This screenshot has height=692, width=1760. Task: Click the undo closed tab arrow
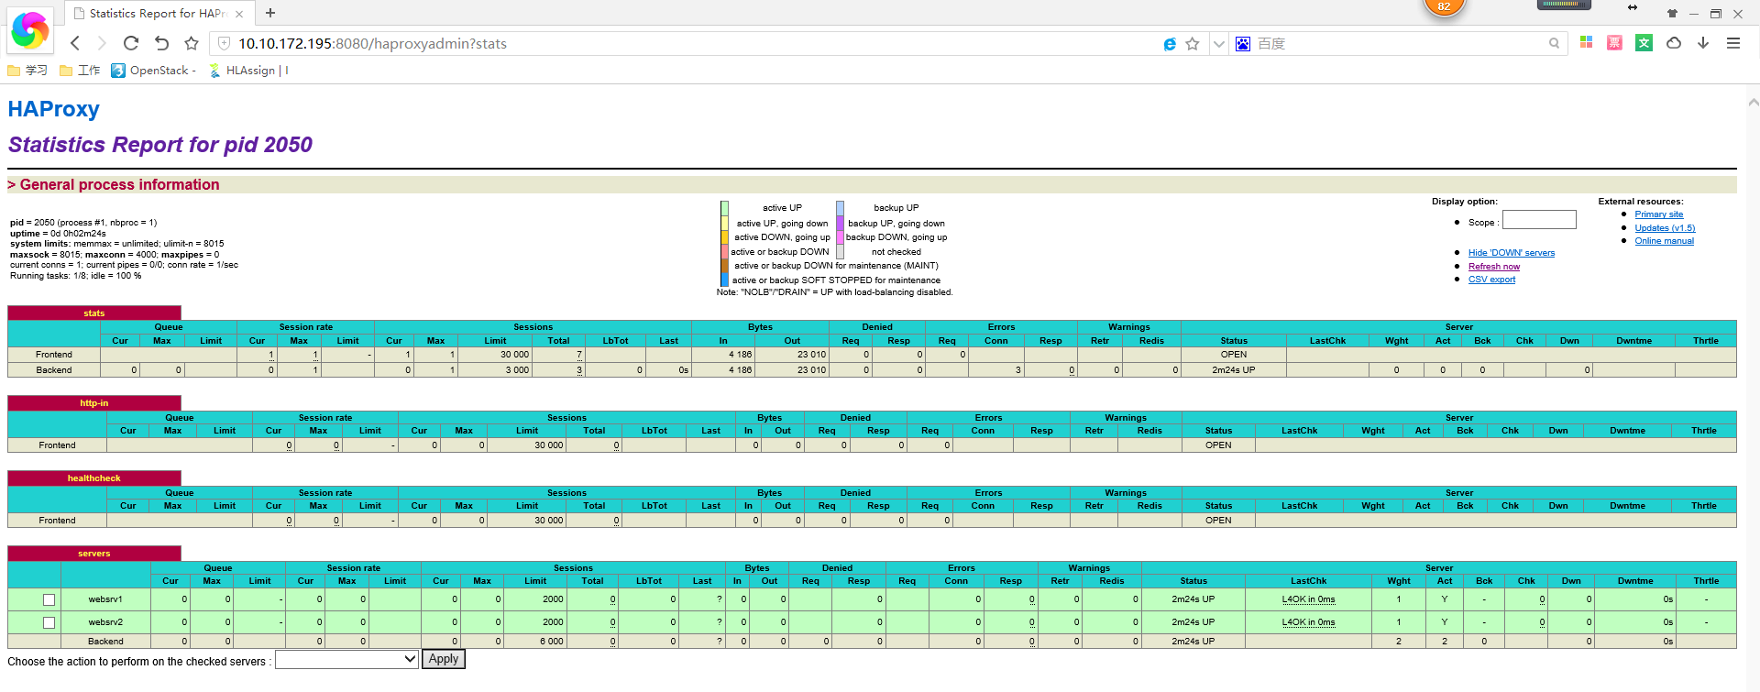[161, 43]
